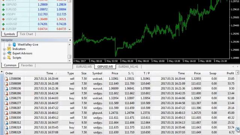This screenshot has width=240, height=135.
Task: Click order icon for 13598329
Action: point(6,132)
